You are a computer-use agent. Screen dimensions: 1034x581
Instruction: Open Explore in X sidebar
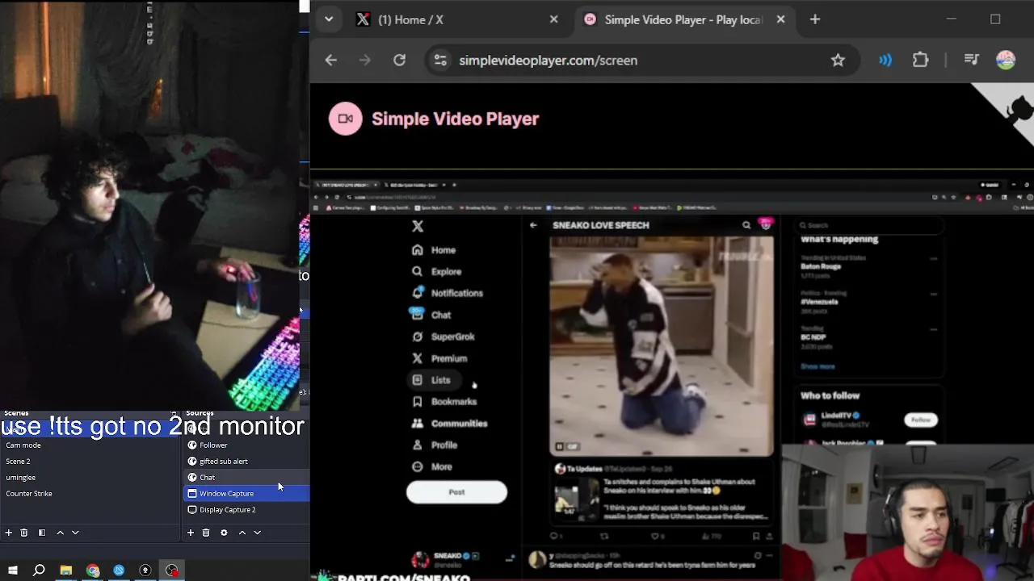point(437,272)
